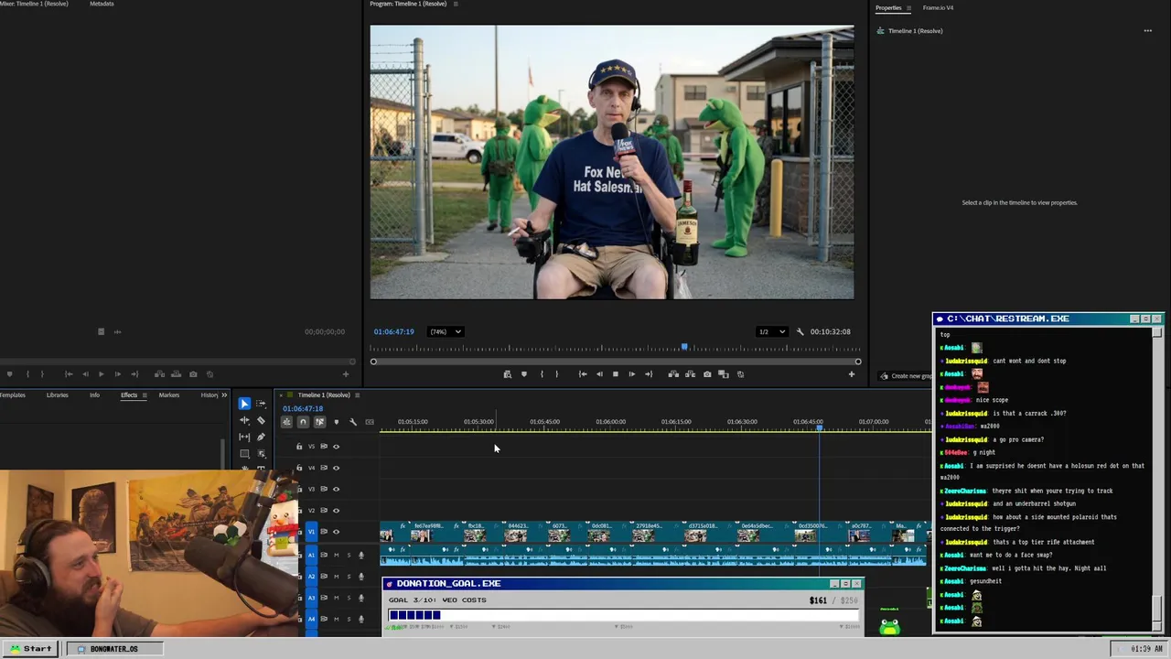Screen dimensions: 1171x659
Task: Open the Program monitor zoom level dropdown
Action: click(x=446, y=331)
